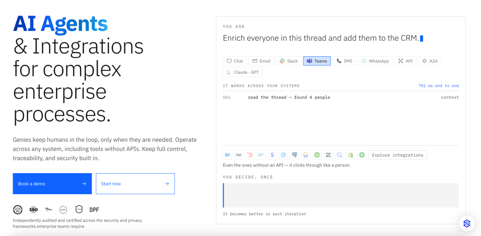Screen dimensions: 481x236
Task: Click the GDPR stars badge
Action: 63,210
